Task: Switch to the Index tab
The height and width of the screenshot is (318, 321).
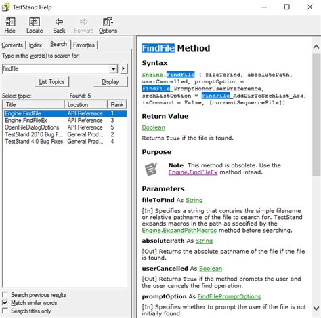Action: pyautogui.click(x=35, y=45)
